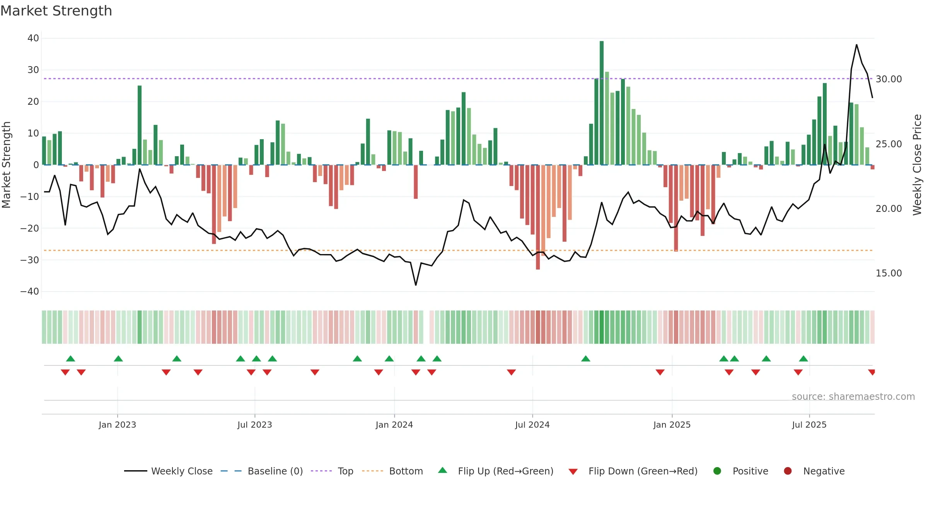Toggle the Negative legend entry
Viewport: 928px width, 522px height.
point(814,471)
